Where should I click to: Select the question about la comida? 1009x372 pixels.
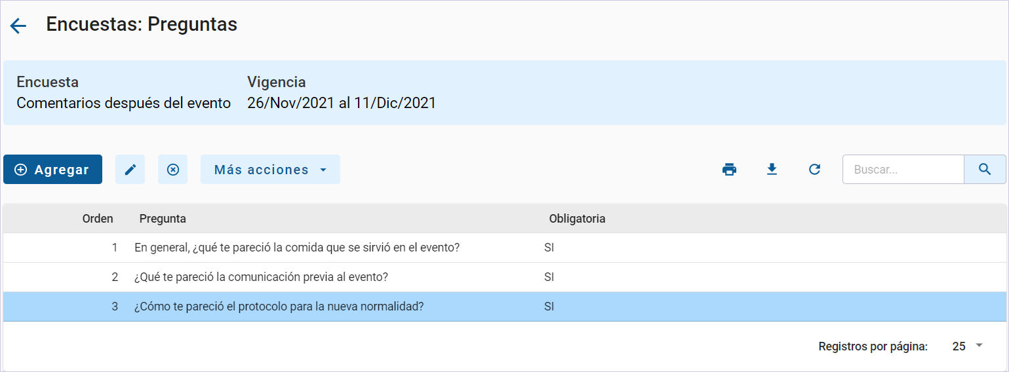(x=296, y=248)
